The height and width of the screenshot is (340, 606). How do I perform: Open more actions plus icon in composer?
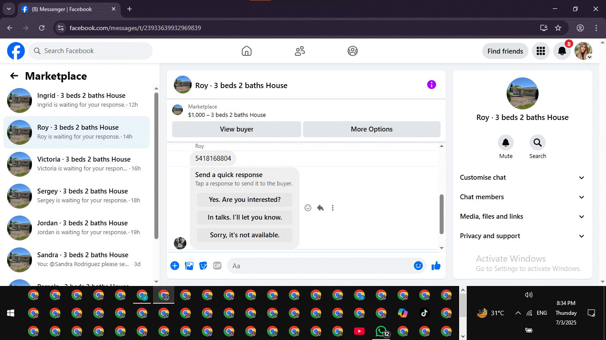click(x=175, y=266)
